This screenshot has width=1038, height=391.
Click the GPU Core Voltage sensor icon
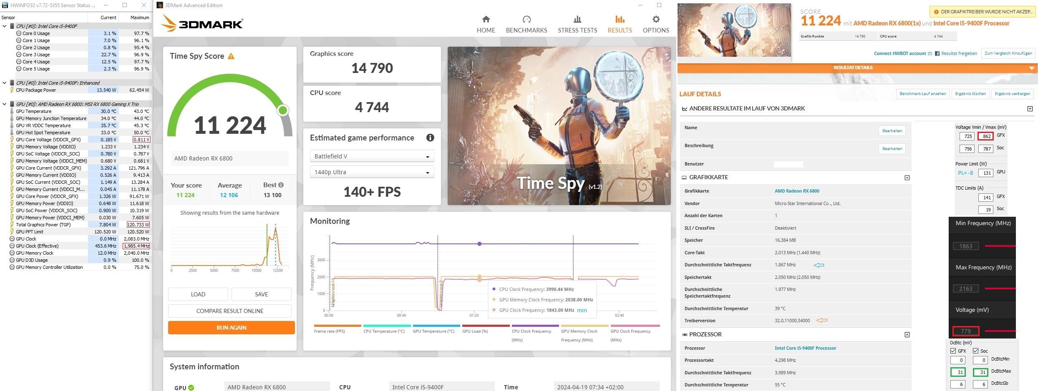(12, 140)
